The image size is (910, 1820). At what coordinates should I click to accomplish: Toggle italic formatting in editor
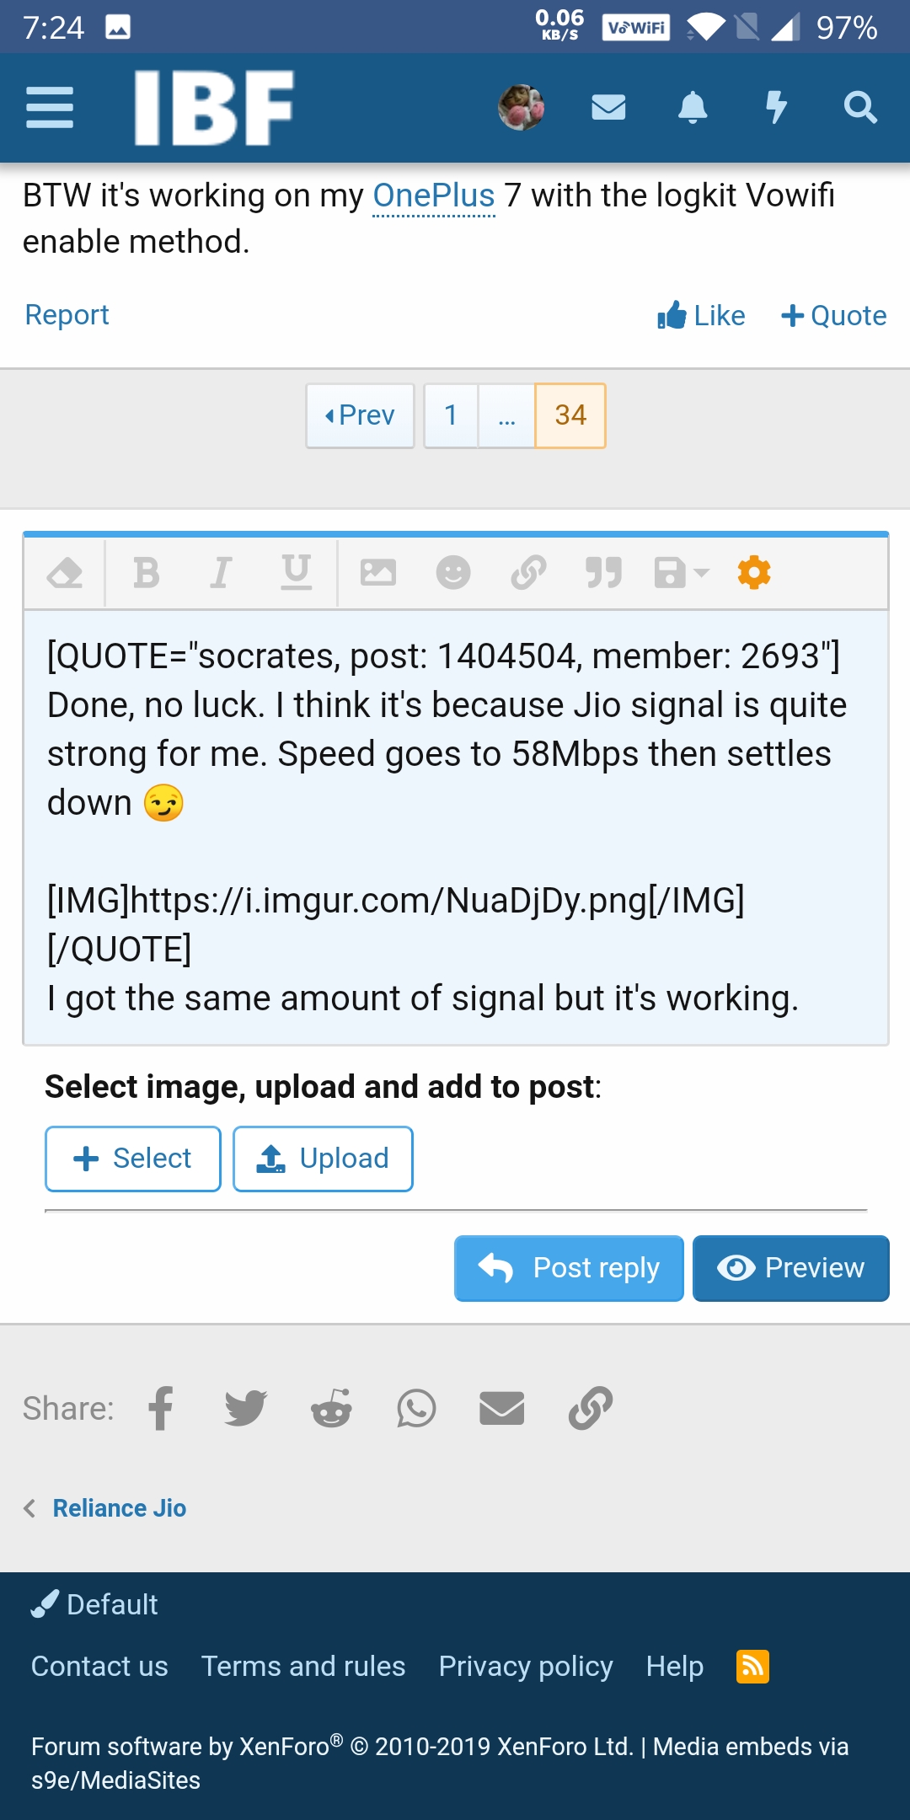(x=221, y=573)
